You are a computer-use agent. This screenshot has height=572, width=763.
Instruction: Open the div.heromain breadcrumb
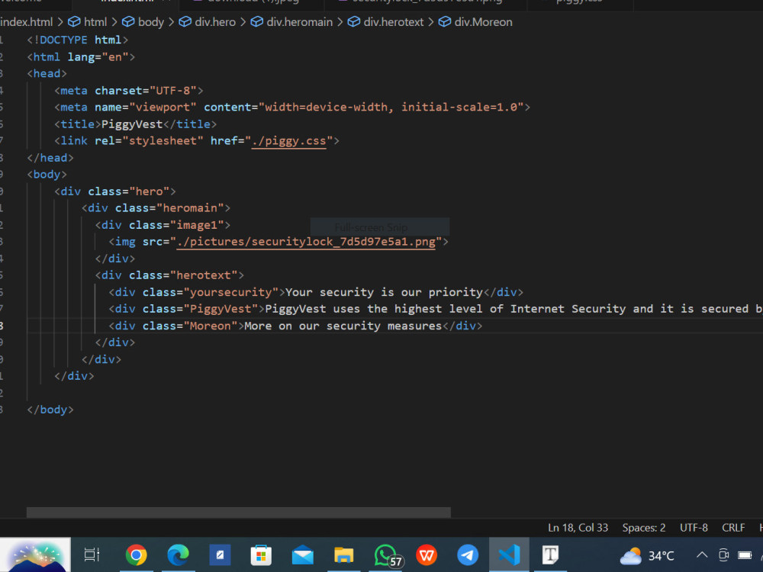tap(292, 22)
